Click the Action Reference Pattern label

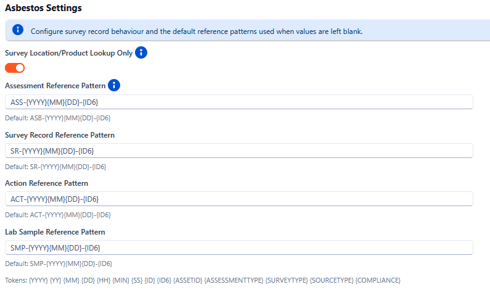tap(46, 183)
